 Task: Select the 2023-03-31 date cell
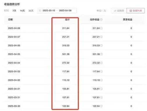(14, 97)
